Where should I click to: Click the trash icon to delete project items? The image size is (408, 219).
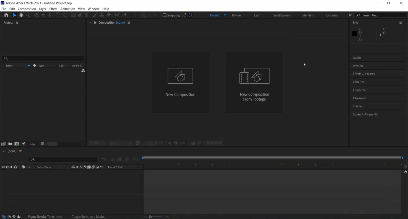click(x=42, y=144)
